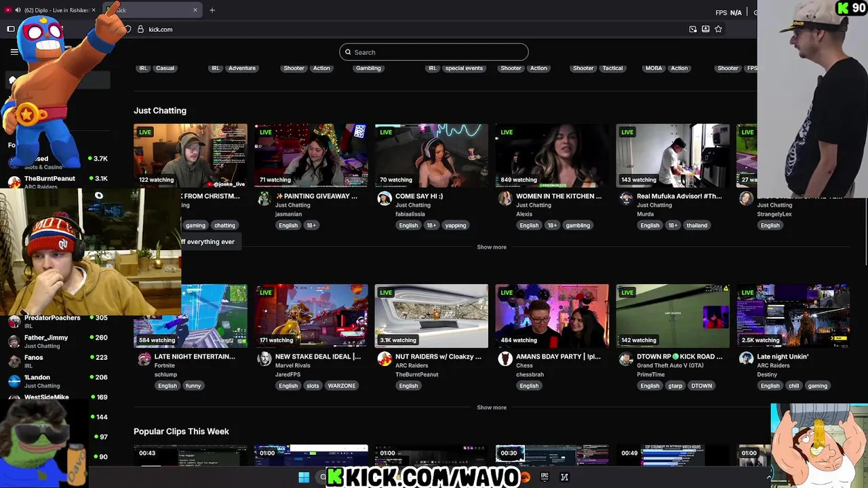
Task: Click the gambling tag on Alexis's stream
Action: (x=578, y=225)
